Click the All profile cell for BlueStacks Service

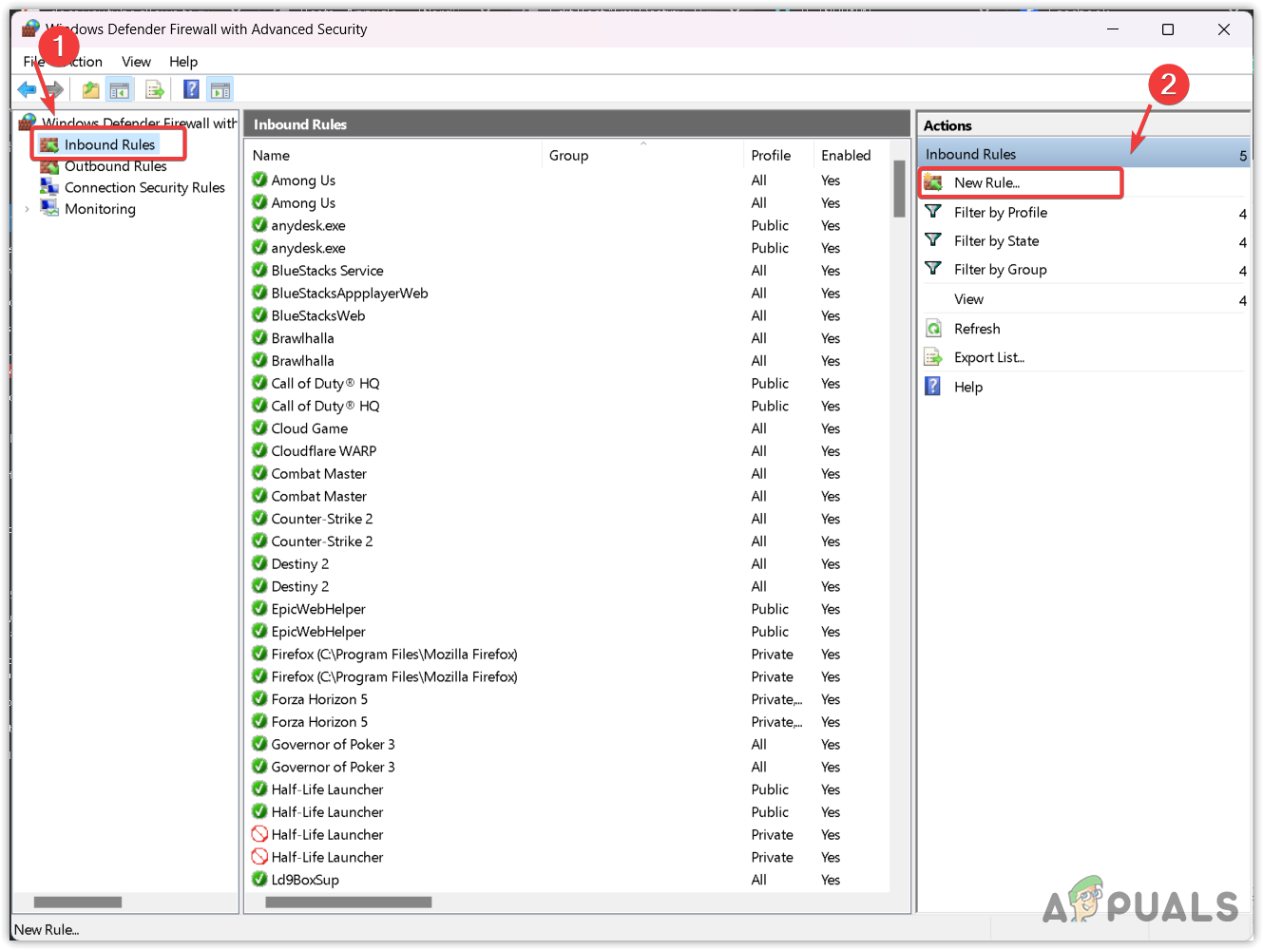[x=758, y=271]
